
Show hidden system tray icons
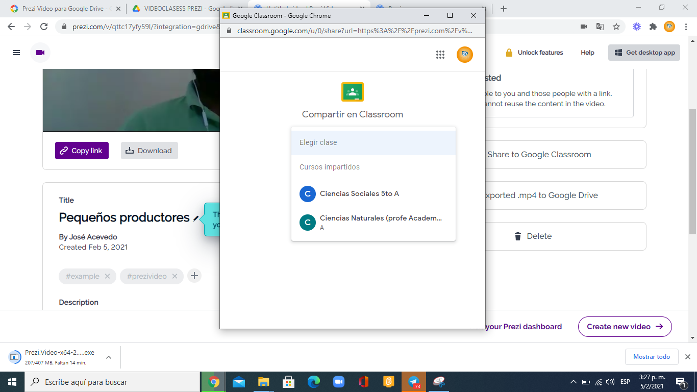pyautogui.click(x=574, y=382)
